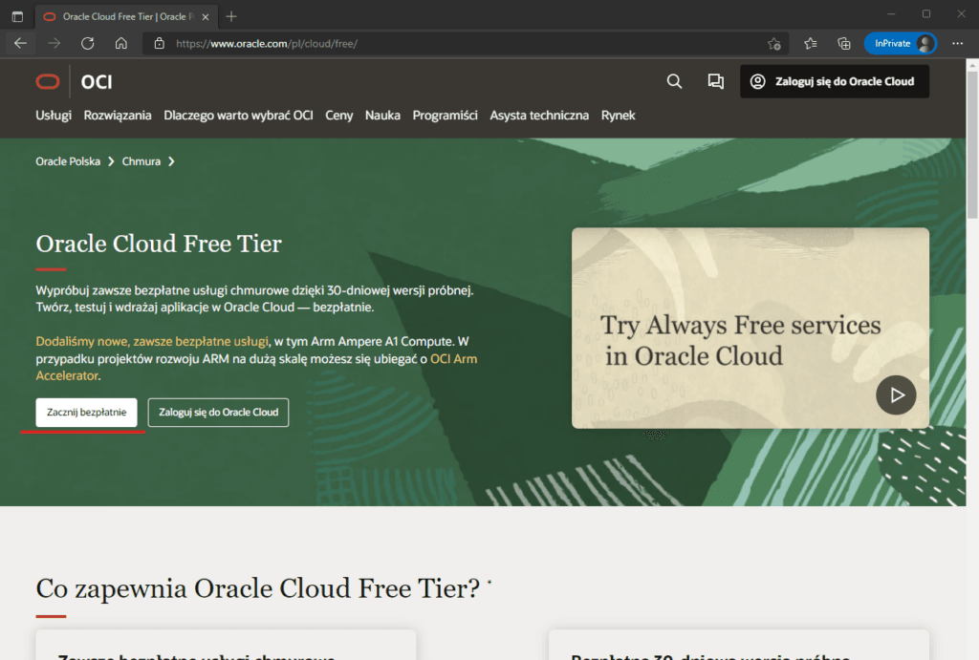Viewport: 979px width, 660px height.
Task: Open the Programiści menu item
Action: pos(446,116)
